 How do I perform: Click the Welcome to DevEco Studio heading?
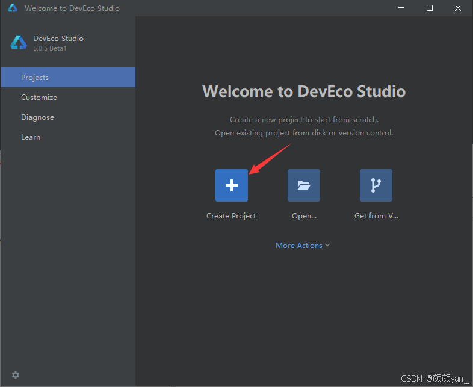[304, 91]
